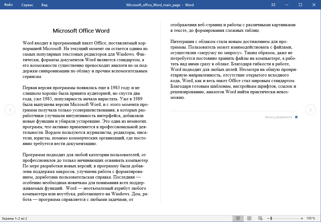Viewport: 321px width, 222px height.
Task: Click the zoom in plus button
Action: (x=302, y=218)
